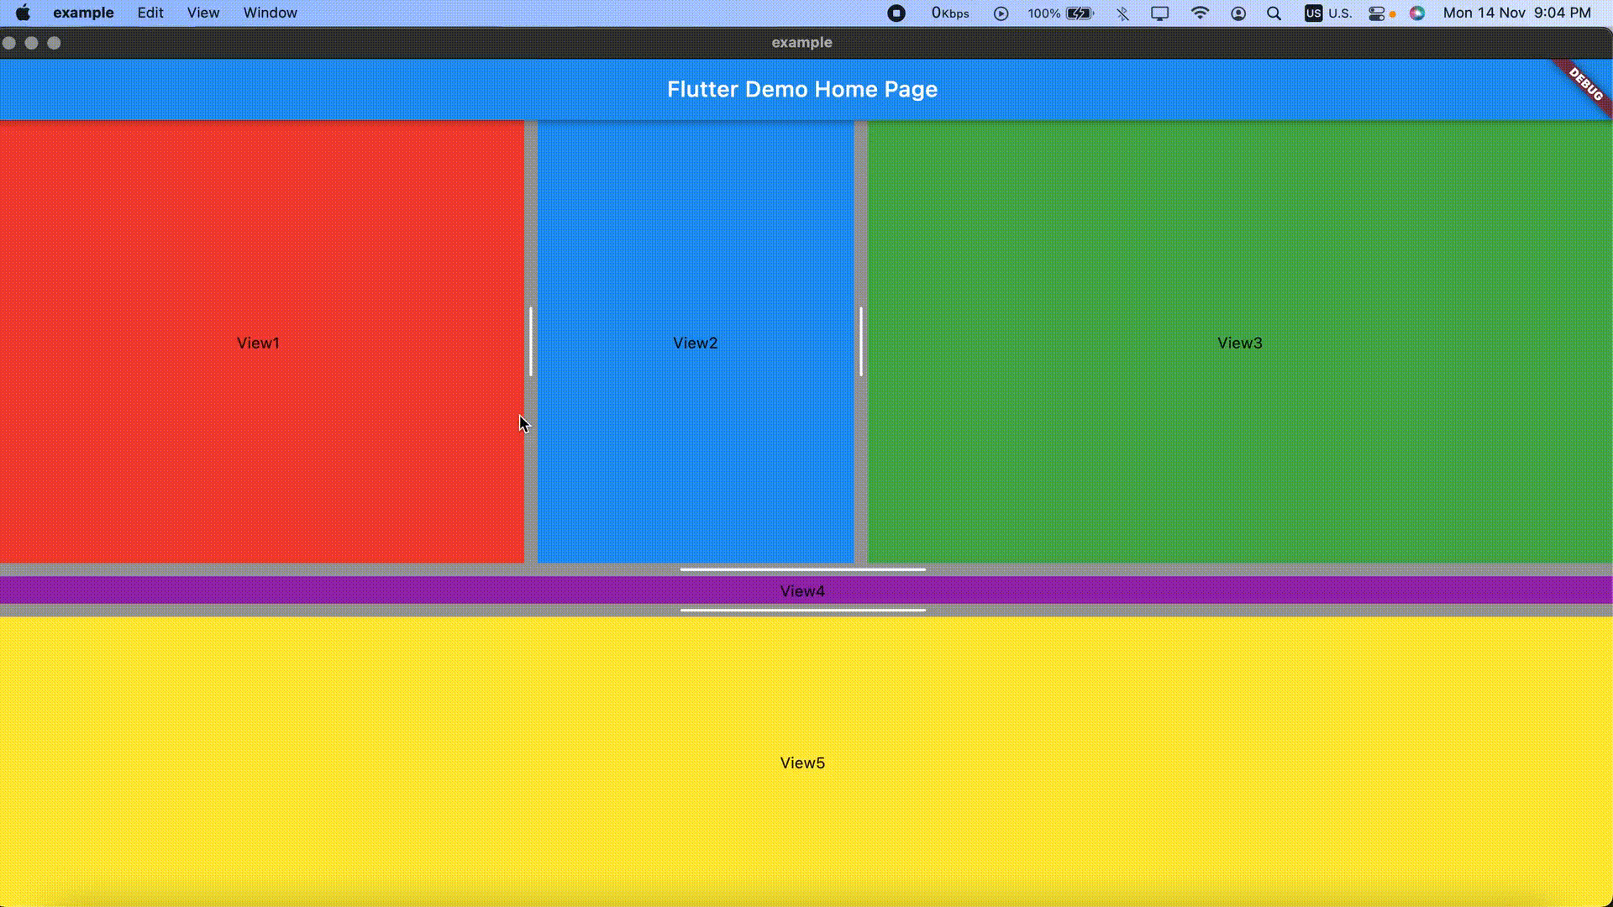
Task: Click the example app menu
Action: point(83,13)
